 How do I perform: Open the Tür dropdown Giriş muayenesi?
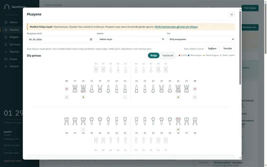tap(201, 39)
